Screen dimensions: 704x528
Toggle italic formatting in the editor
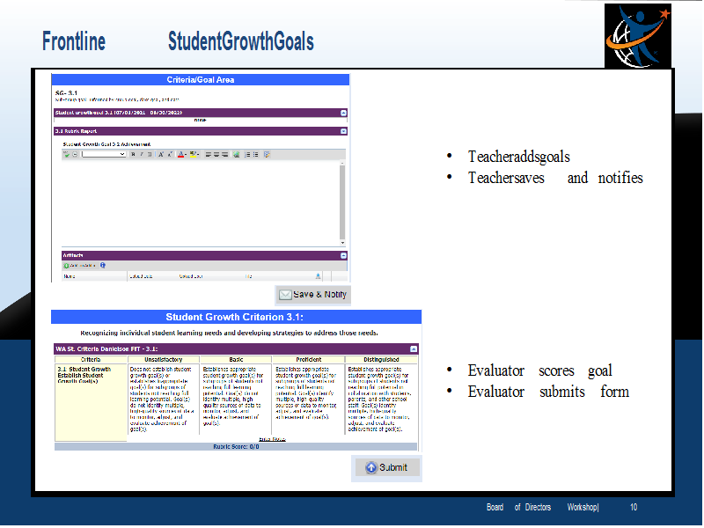point(142,155)
